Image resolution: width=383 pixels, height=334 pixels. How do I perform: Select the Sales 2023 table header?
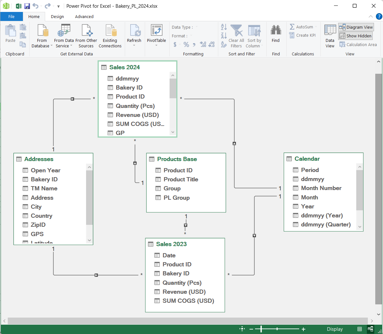171,244
